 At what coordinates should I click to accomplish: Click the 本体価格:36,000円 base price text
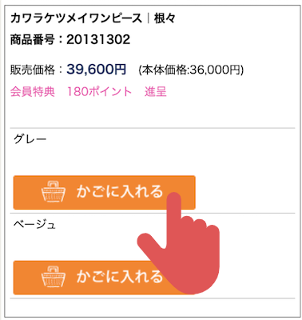191,70
